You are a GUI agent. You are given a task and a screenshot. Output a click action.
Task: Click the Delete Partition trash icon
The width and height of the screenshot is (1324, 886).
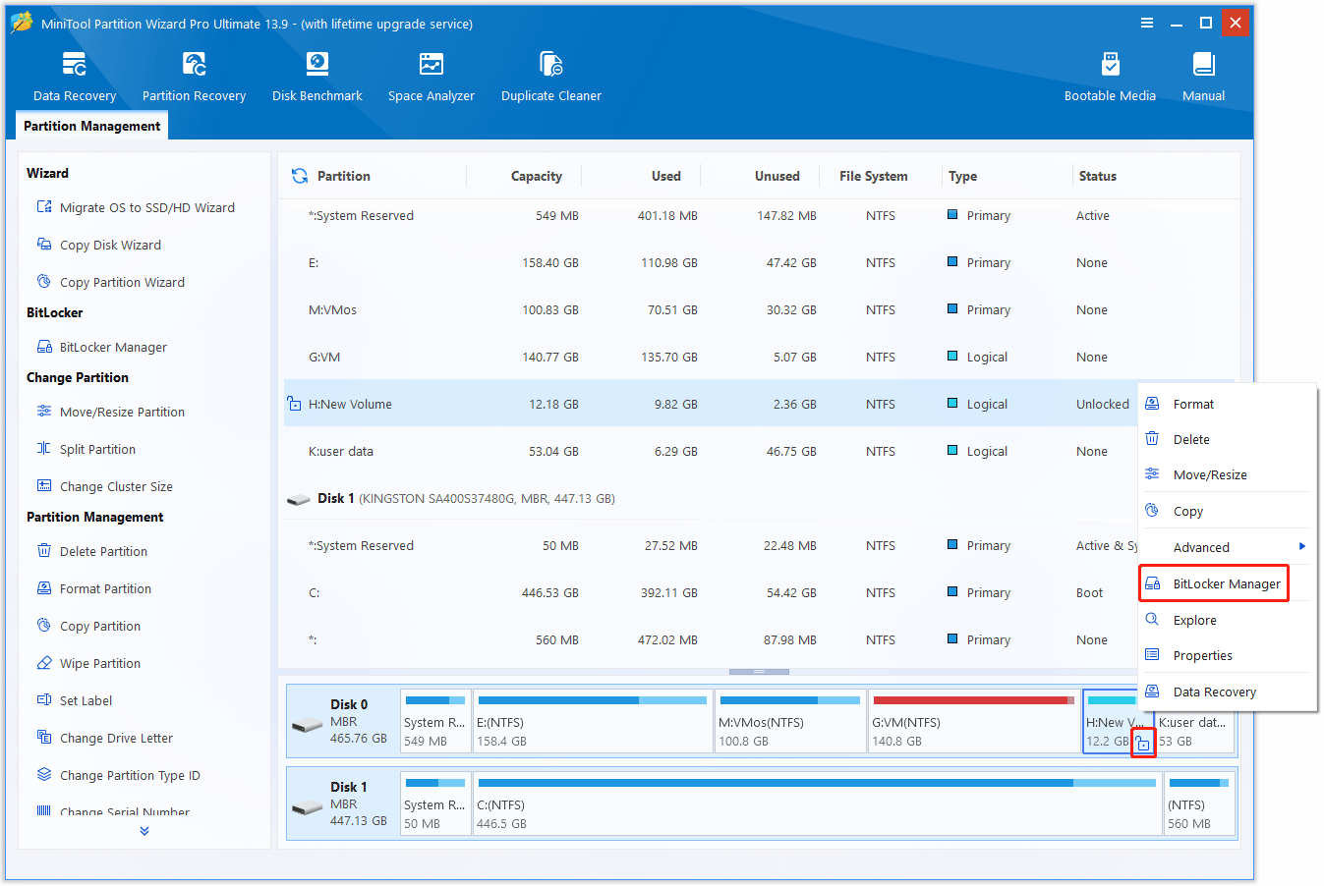click(44, 551)
